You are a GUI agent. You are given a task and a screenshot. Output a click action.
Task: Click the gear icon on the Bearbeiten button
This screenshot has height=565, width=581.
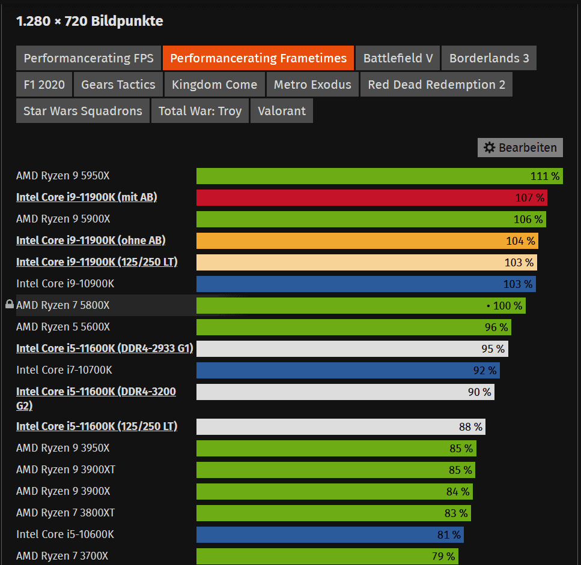coord(490,148)
